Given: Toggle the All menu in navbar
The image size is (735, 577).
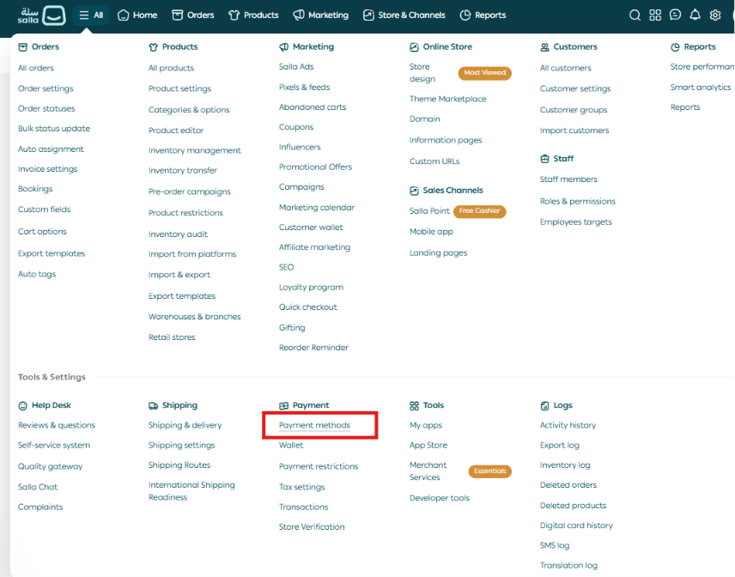Looking at the screenshot, I should pyautogui.click(x=91, y=15).
